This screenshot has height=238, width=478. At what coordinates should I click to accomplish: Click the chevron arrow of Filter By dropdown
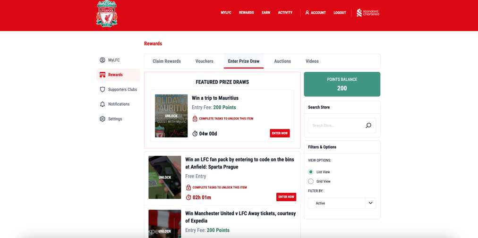point(370,203)
